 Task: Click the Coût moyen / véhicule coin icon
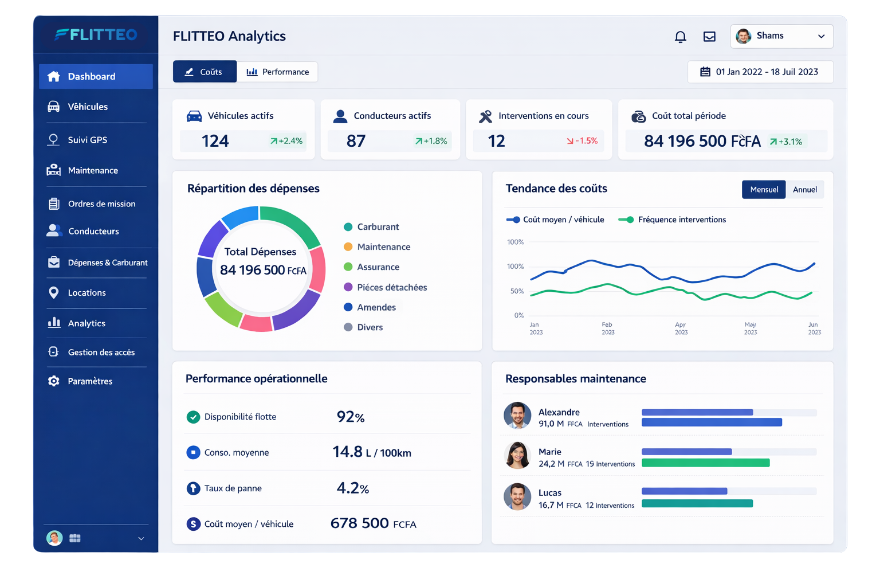point(193,524)
